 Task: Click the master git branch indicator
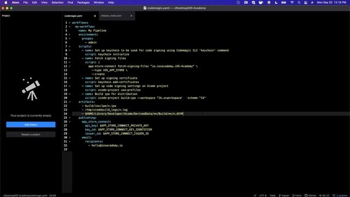pyautogui.click(x=284, y=195)
